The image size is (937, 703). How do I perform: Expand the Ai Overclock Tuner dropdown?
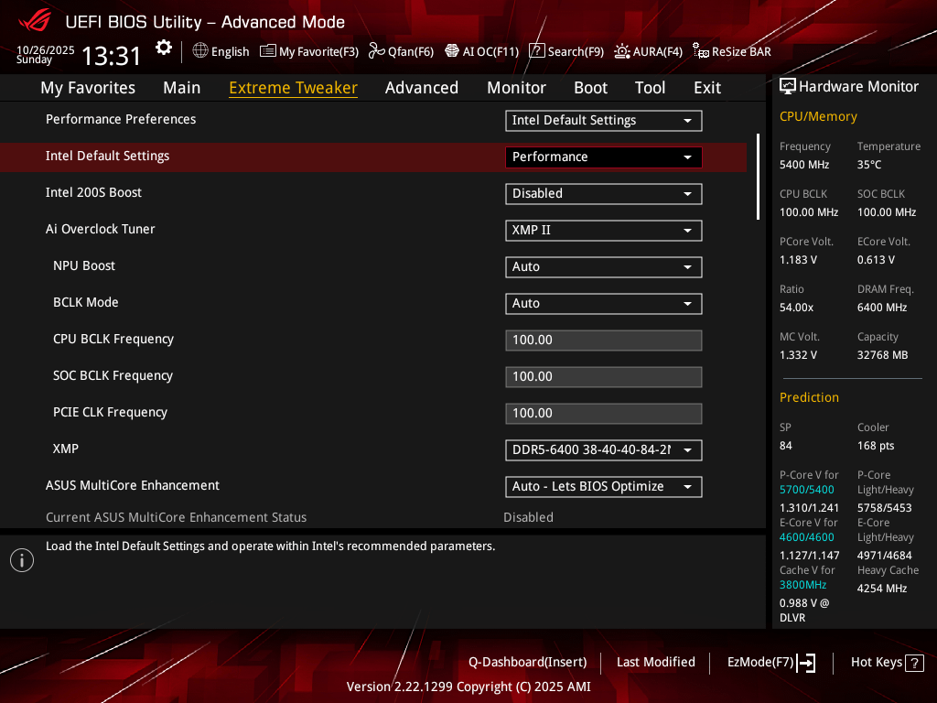603,230
